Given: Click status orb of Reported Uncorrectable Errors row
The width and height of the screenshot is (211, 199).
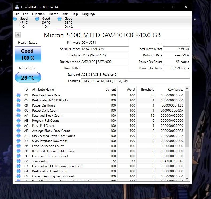Looking at the screenshot, I should (x=18, y=151).
